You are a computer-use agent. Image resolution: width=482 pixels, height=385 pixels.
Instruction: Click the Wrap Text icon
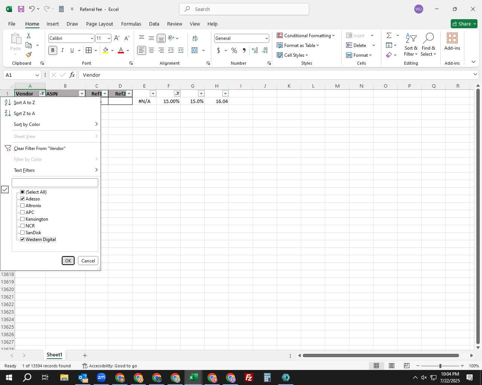(195, 38)
